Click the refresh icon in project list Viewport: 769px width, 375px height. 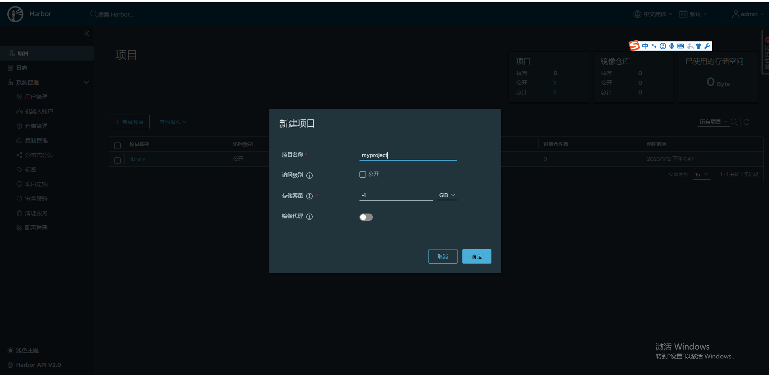(x=746, y=122)
